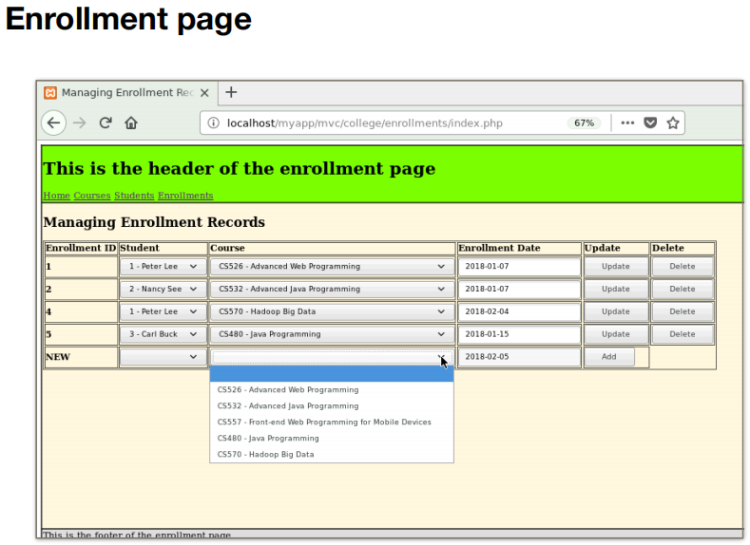This screenshot has width=750, height=545.
Task: Open a new tab with plus icon
Action: [x=231, y=92]
